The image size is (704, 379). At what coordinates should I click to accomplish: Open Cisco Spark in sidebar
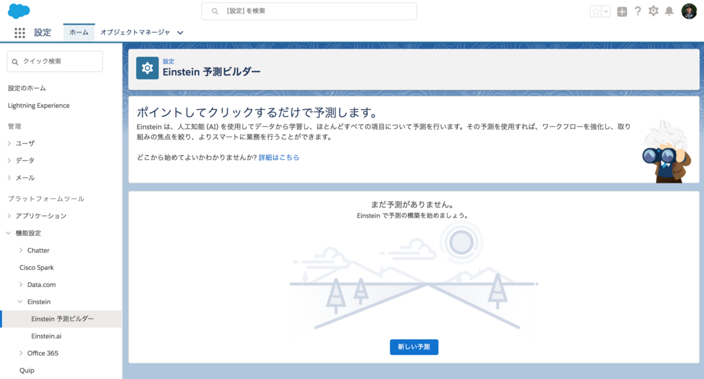(x=36, y=267)
